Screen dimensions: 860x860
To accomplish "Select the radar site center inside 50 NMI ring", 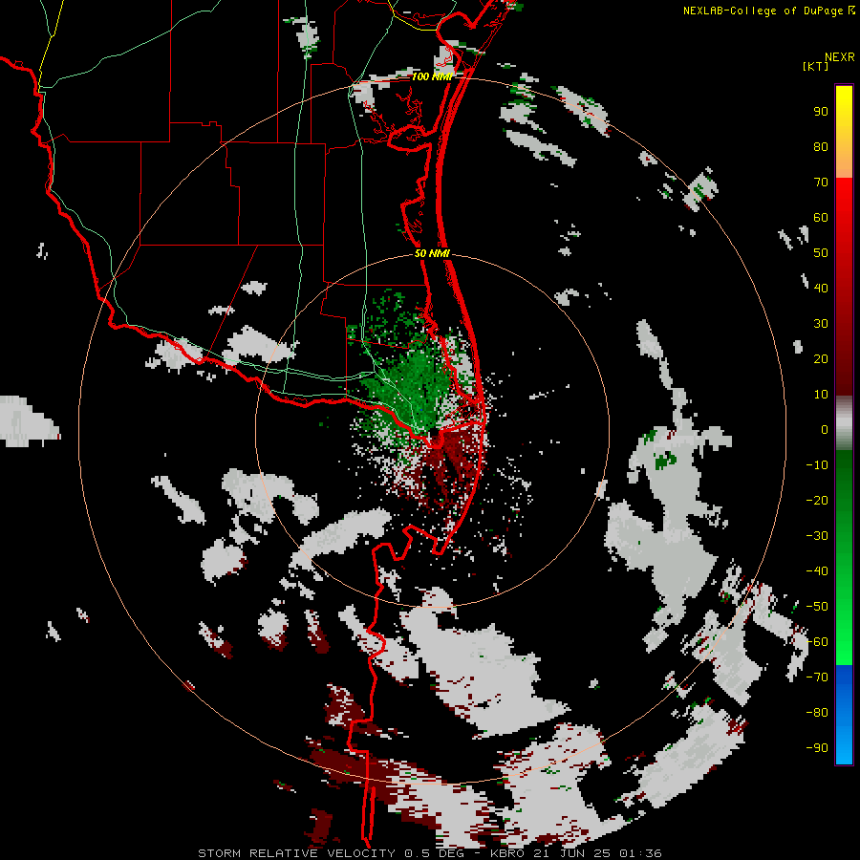I will point(434,431).
